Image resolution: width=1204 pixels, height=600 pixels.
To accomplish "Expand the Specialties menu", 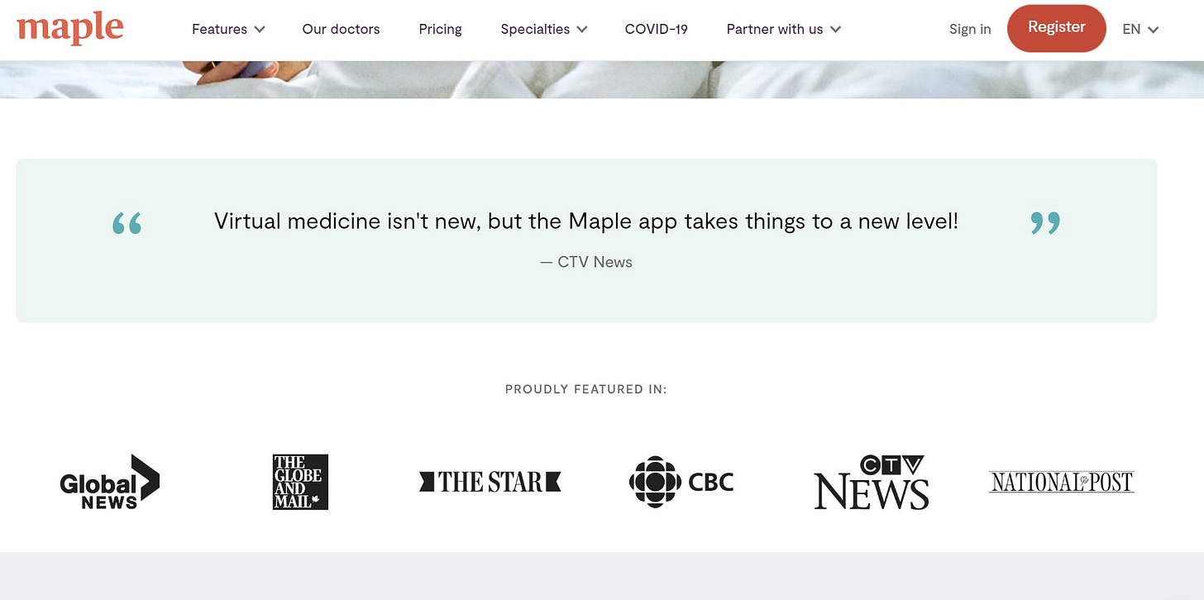I will click(544, 29).
